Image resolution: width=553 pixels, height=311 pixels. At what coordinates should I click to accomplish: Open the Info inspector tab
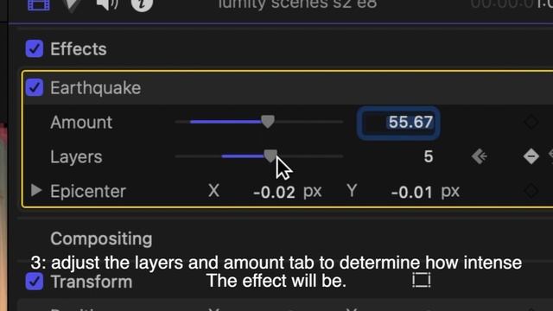coord(142,4)
